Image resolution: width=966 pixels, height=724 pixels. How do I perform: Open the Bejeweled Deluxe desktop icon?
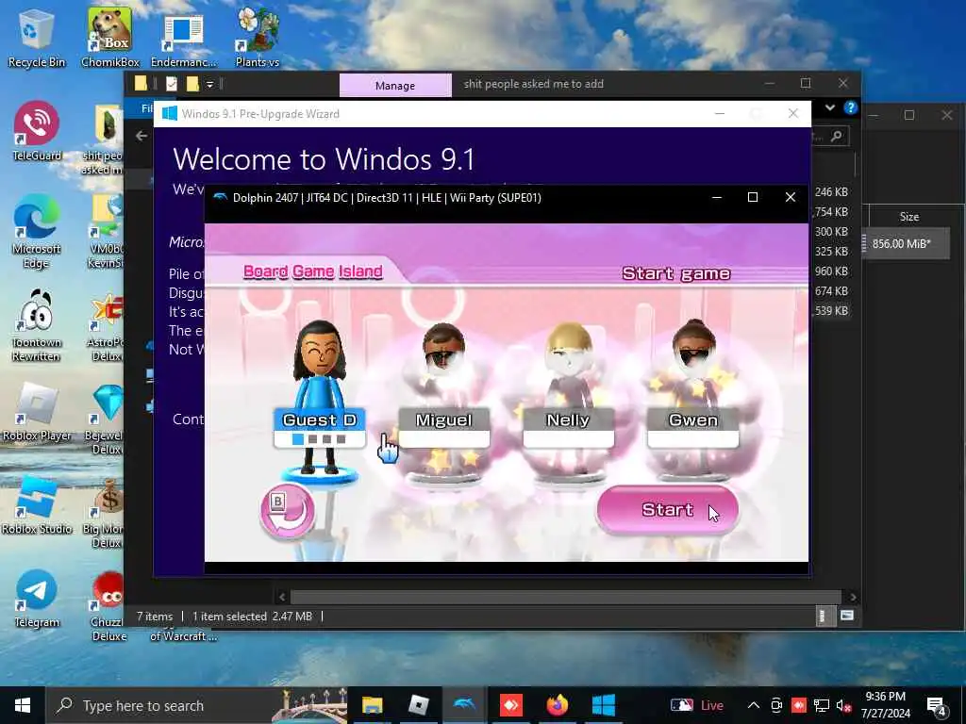tap(107, 420)
